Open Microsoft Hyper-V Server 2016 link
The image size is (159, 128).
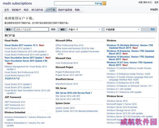click(x=122, y=104)
